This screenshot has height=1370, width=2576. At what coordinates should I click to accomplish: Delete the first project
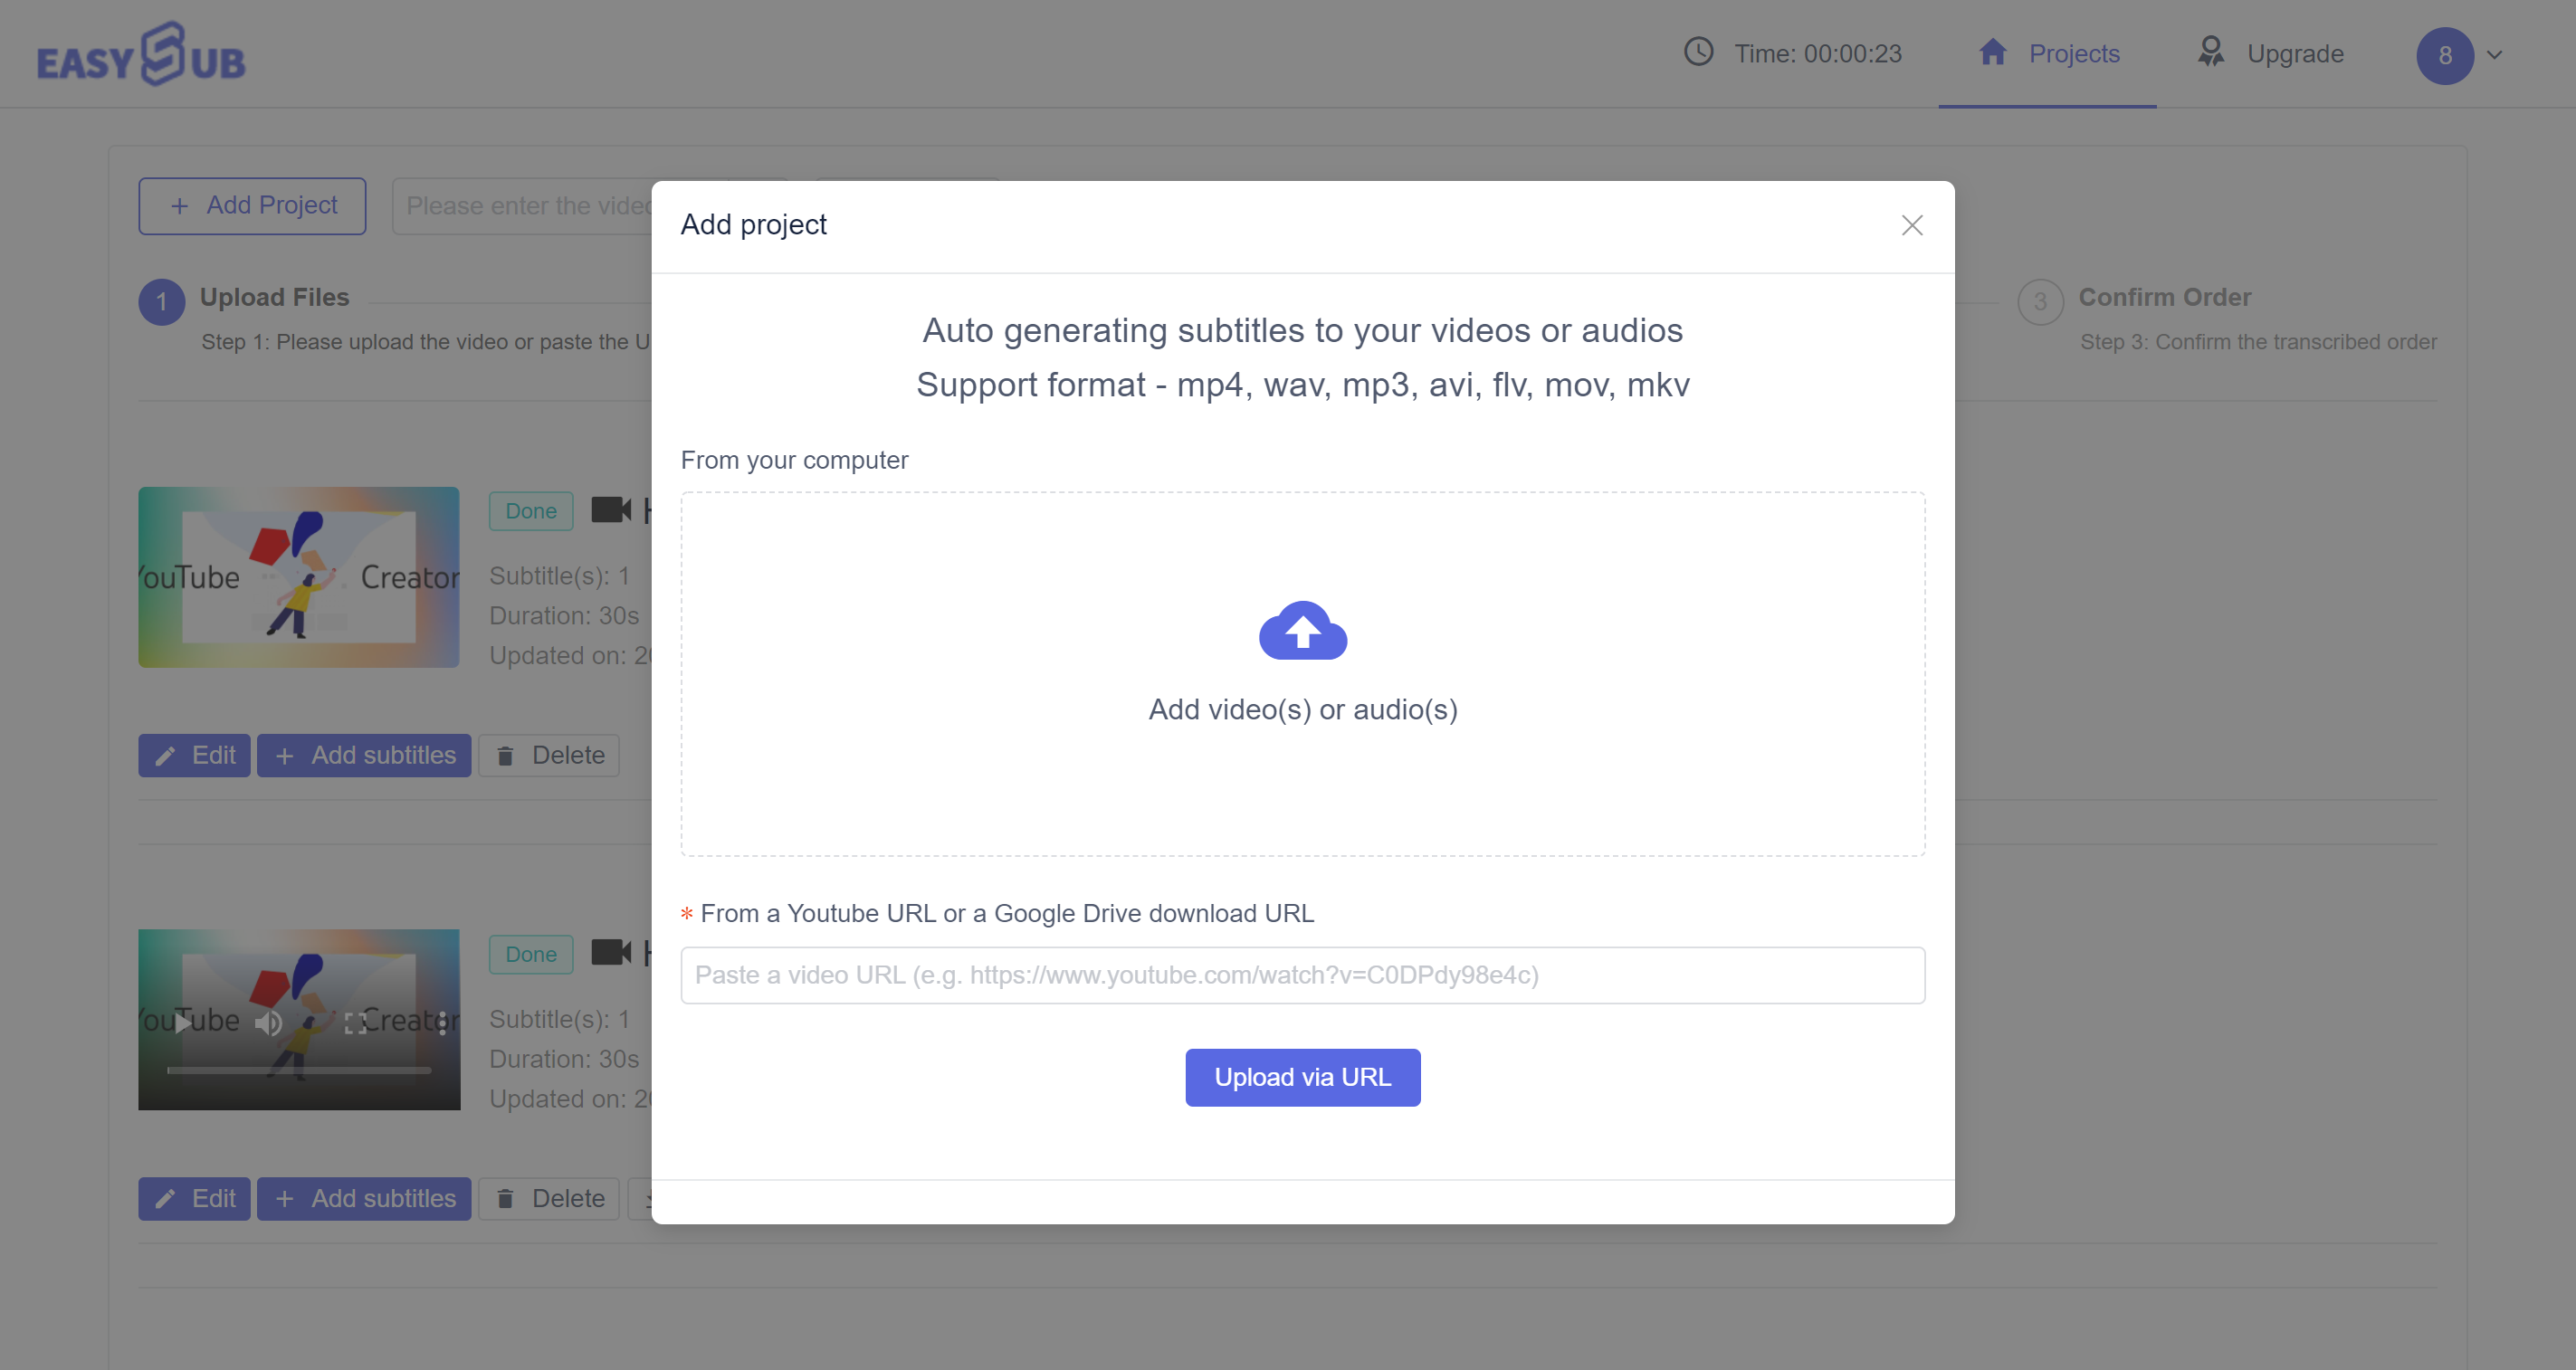[x=549, y=755]
